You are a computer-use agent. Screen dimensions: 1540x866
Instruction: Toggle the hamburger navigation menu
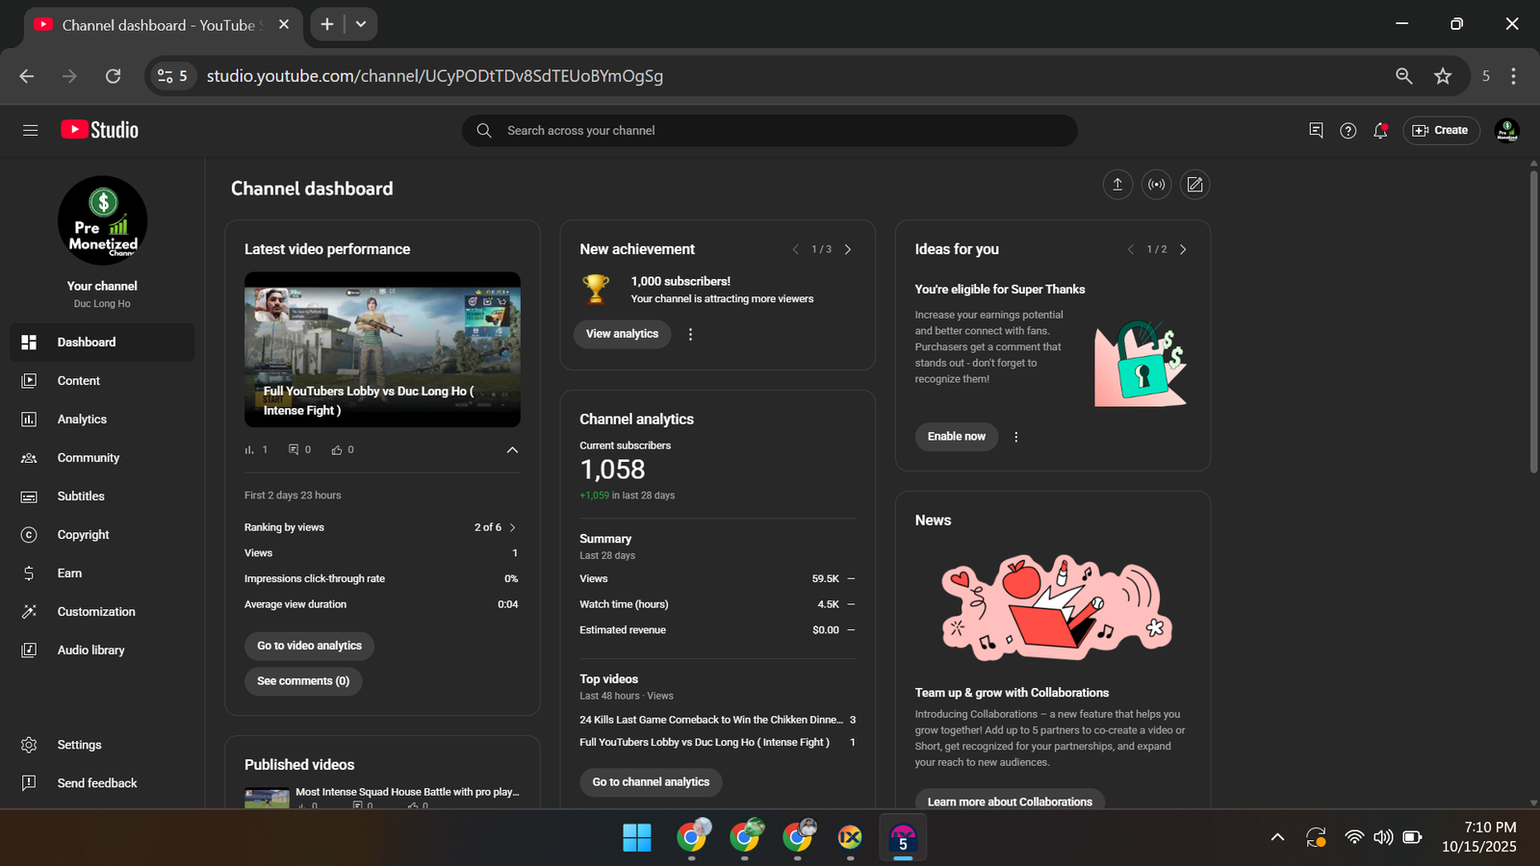point(30,131)
